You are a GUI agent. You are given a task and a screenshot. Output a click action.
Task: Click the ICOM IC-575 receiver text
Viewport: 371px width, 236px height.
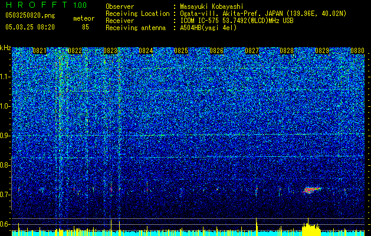tap(237, 21)
